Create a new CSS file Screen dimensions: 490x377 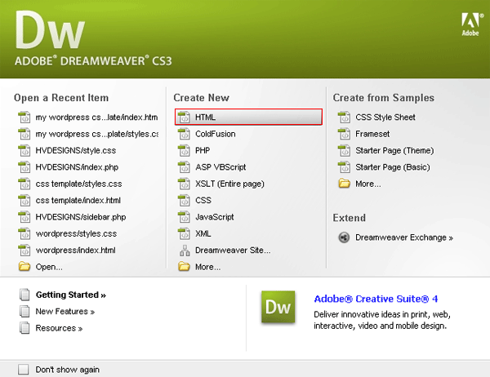pos(203,200)
